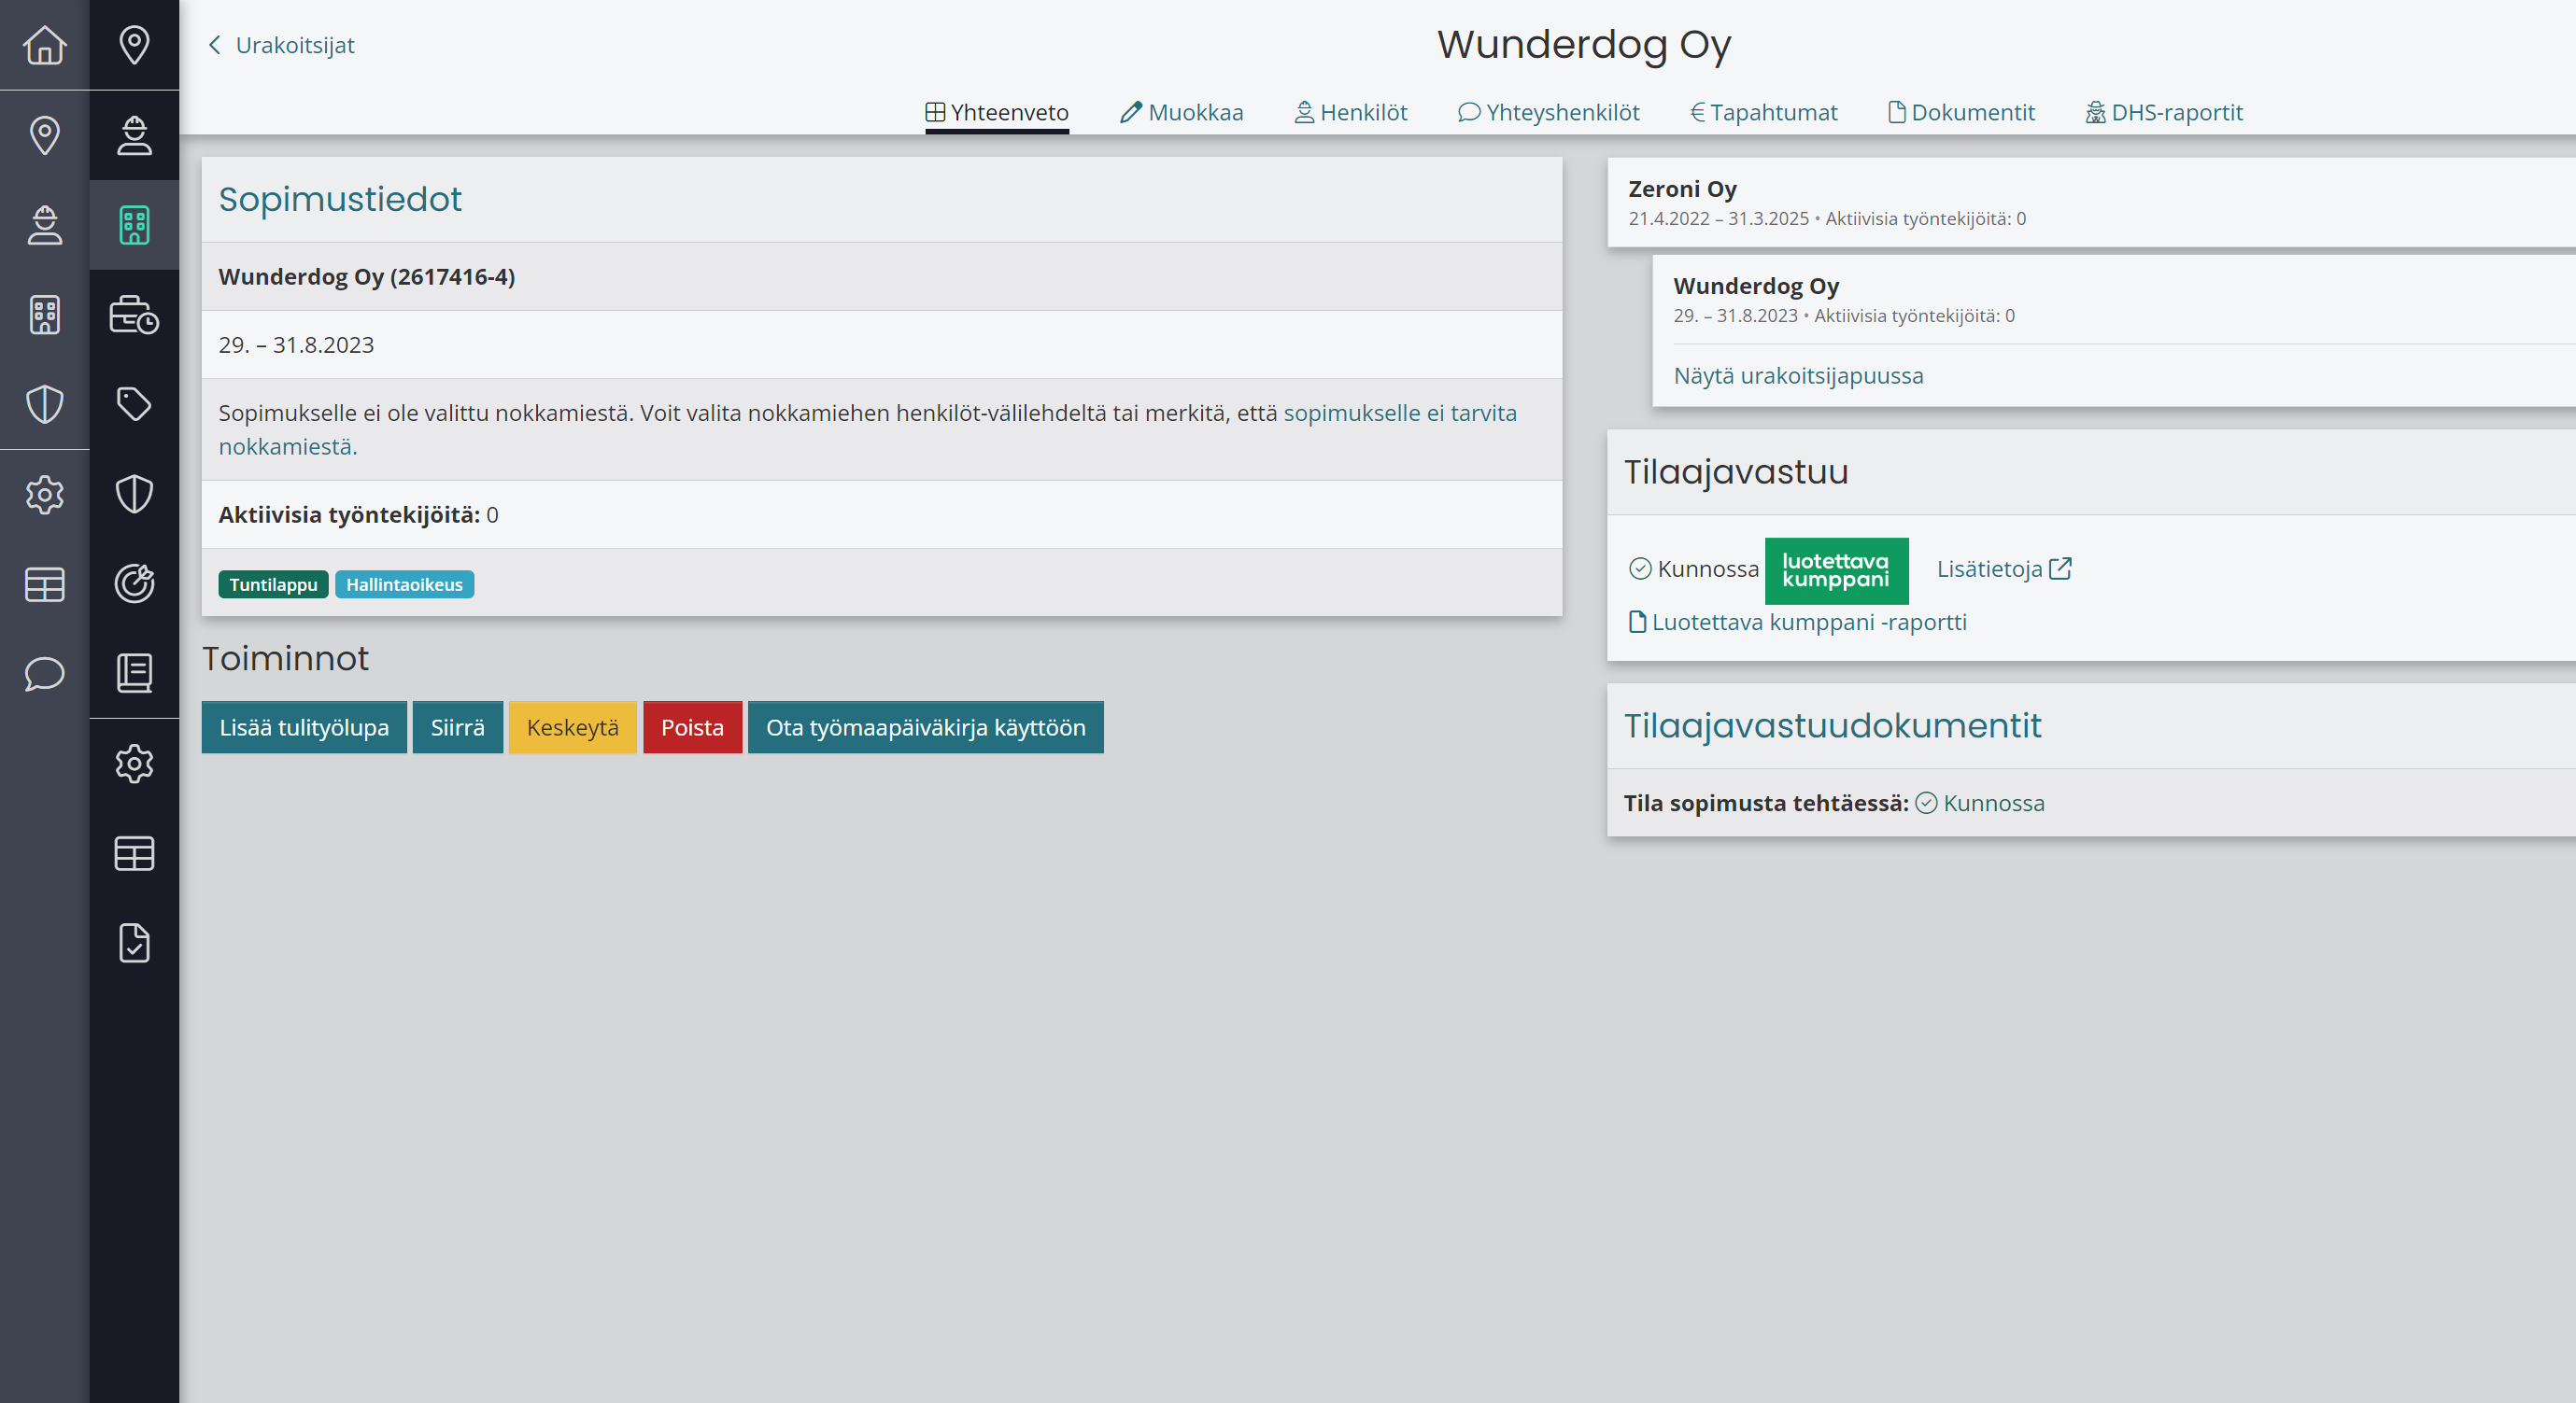Open the Tapahtumat tab
2576x1403 pixels.
[x=1764, y=112]
